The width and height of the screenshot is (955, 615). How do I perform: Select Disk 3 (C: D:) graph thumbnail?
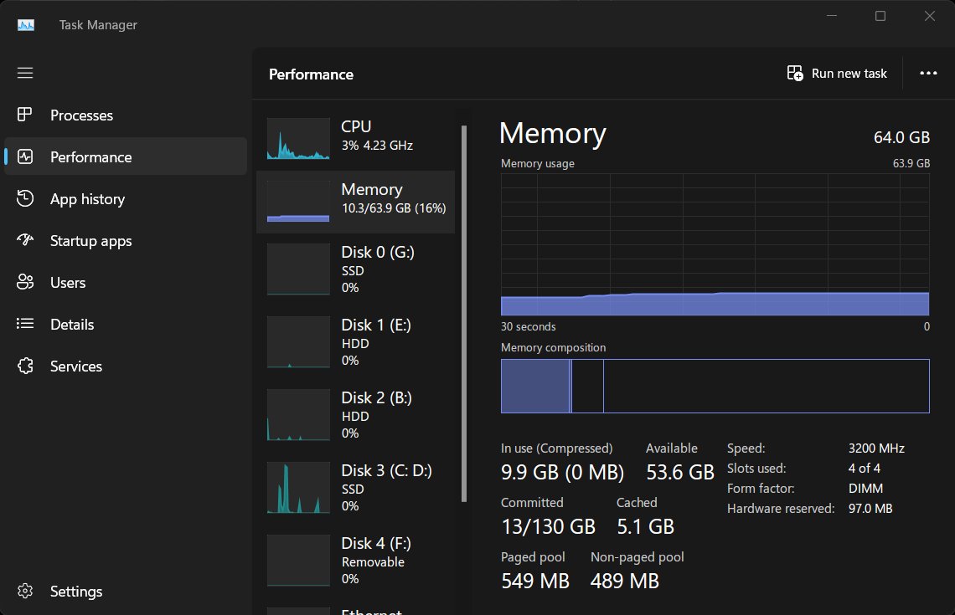(298, 488)
